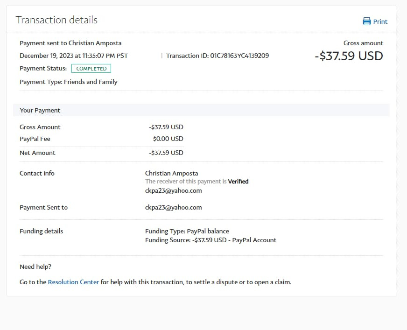Click the large gross amount total in header
The width and height of the screenshot is (407, 330).
coord(349,56)
